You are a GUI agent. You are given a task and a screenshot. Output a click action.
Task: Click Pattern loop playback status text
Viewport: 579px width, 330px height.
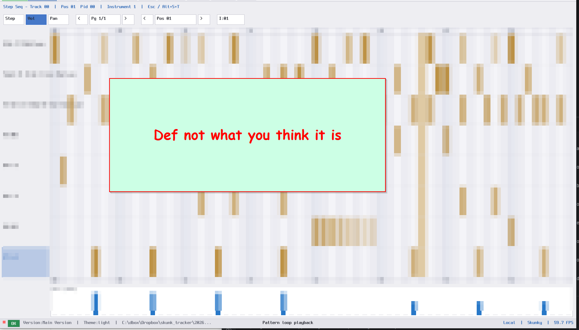288,323
